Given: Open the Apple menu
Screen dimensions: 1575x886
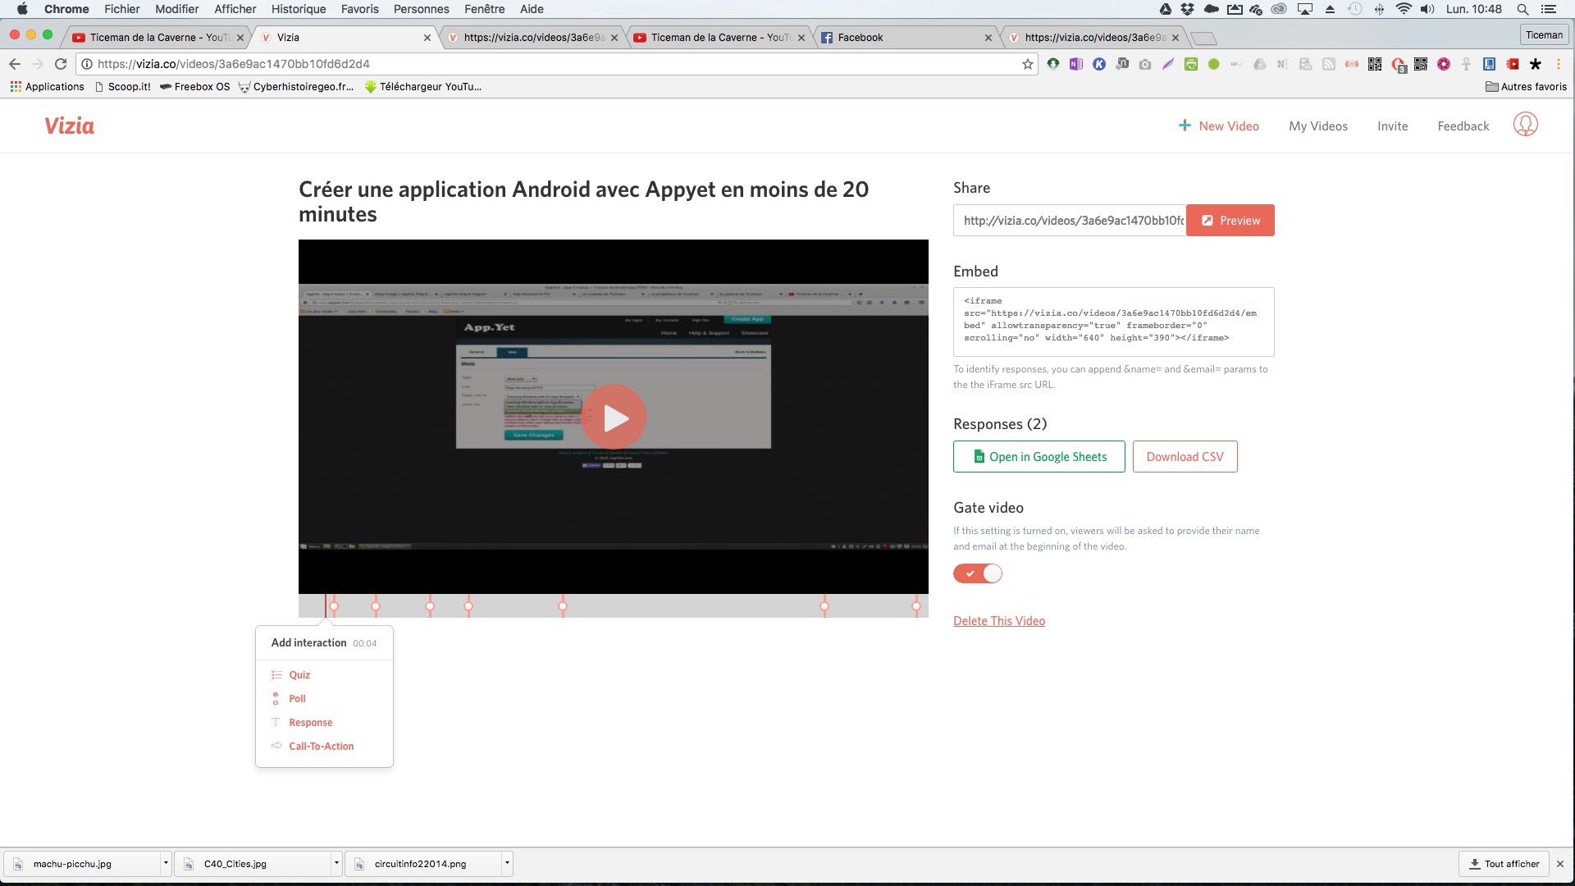Looking at the screenshot, I should (22, 9).
